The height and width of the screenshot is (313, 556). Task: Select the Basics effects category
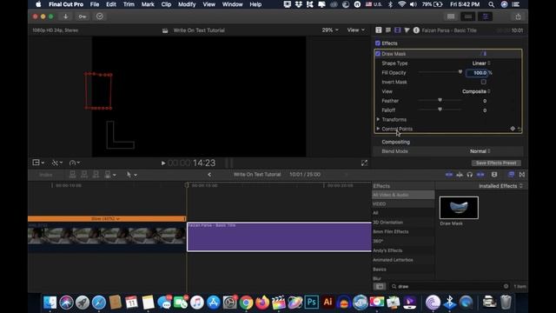(x=380, y=270)
